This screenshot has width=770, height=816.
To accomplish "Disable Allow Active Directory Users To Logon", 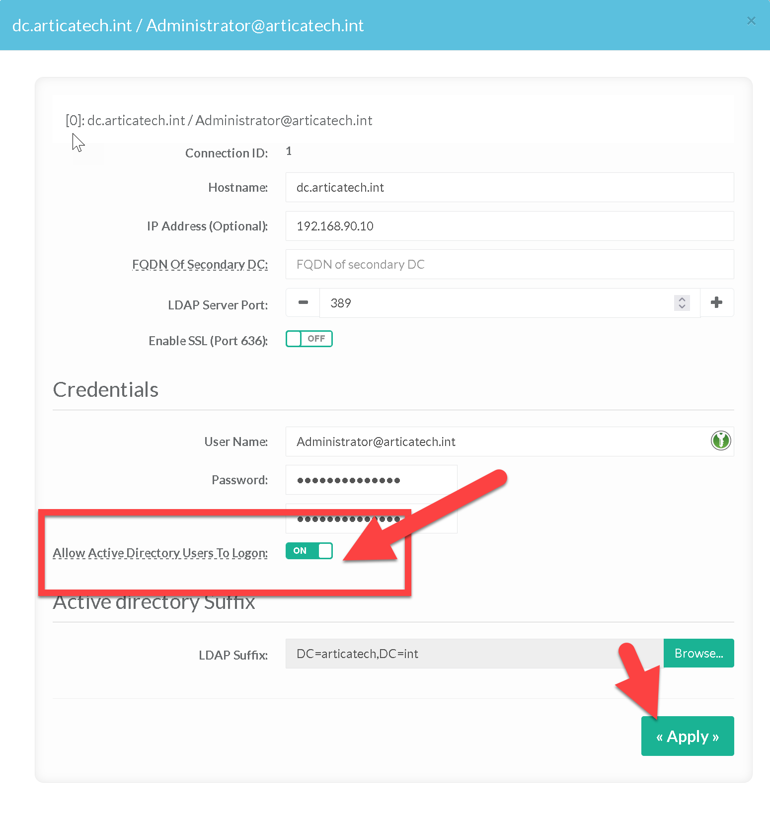I will pos(309,551).
